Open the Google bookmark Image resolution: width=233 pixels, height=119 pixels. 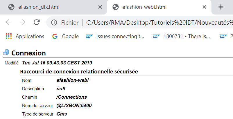[x=65, y=36]
